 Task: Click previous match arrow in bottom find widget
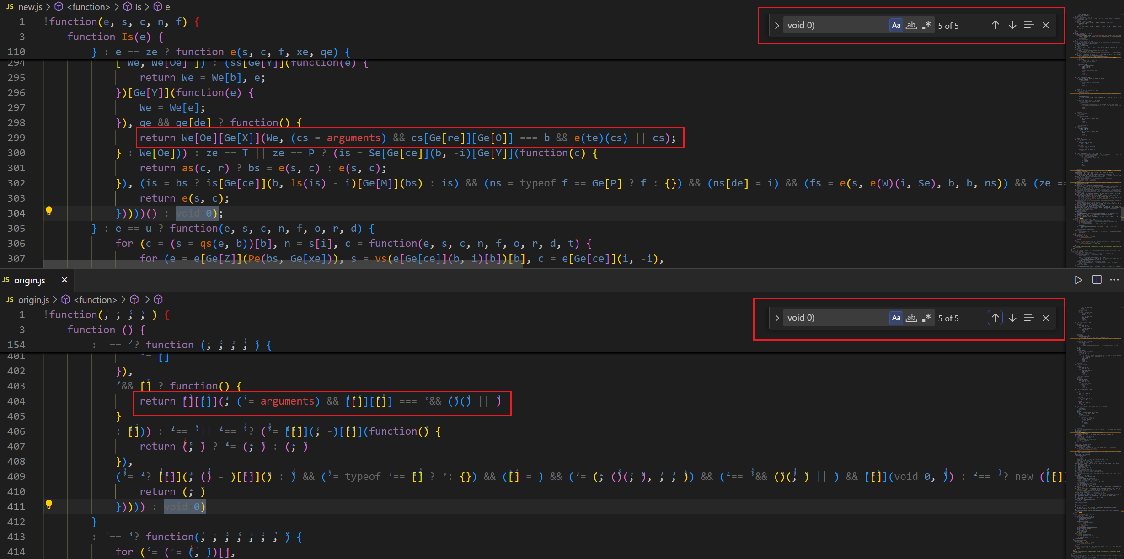coord(995,318)
